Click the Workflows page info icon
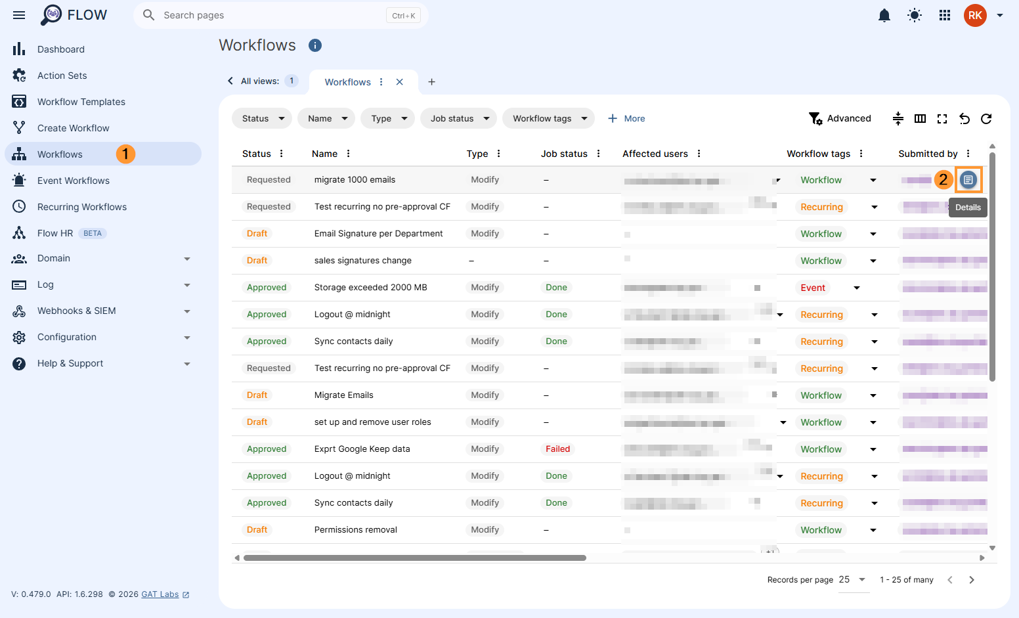The height and width of the screenshot is (618, 1019). point(315,45)
